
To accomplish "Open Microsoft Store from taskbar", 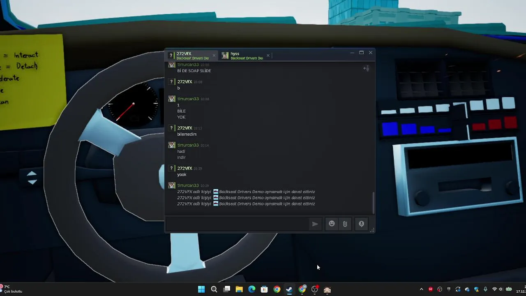I will (264, 289).
